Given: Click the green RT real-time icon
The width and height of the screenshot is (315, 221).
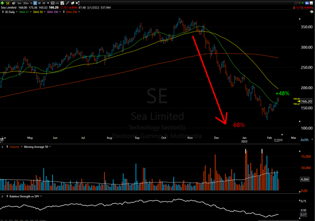Looking at the screenshot, I should coord(303,3).
